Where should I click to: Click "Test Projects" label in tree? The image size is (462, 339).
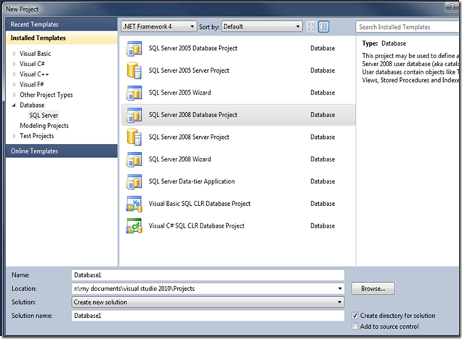tap(37, 136)
